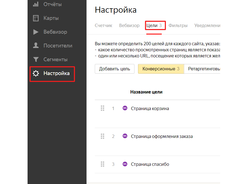Click purple URL icon beside Страница спасибо

pyautogui.click(x=125, y=164)
